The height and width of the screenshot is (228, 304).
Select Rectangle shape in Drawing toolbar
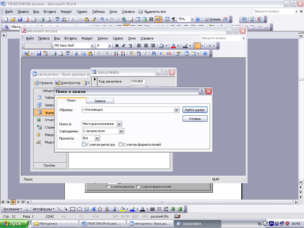[x=73, y=209]
